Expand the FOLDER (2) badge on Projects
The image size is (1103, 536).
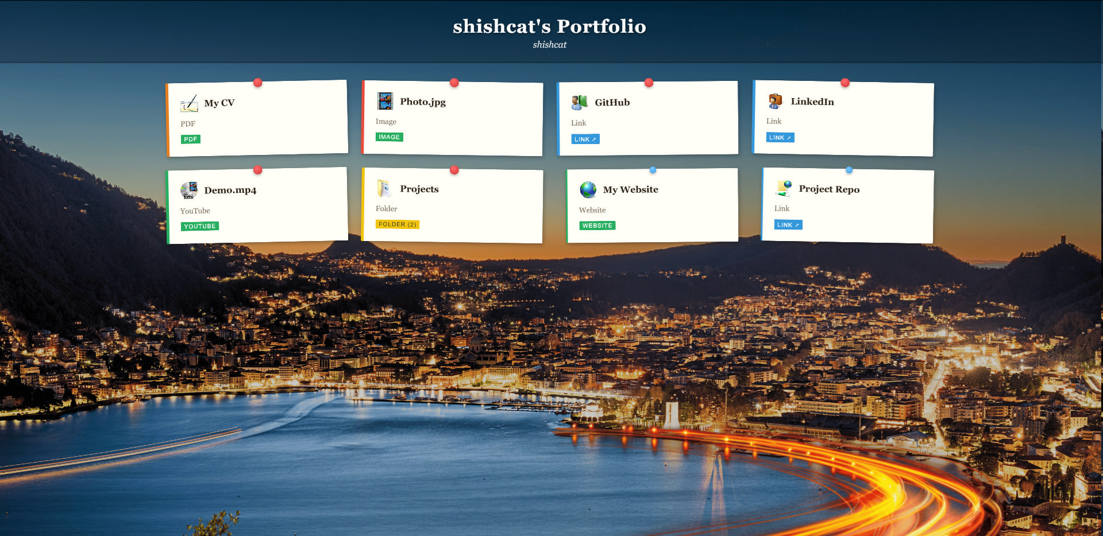pos(397,224)
